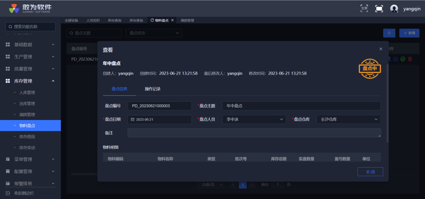Viewport: 425px width, 199px height.
Task: Click the expand screen frame icon
Action: (x=379, y=9)
